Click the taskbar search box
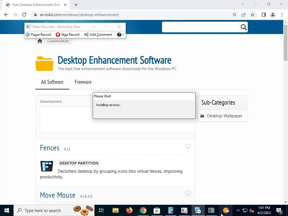Image resolution: width=288 pixels, height=216 pixels. pyautogui.click(x=54, y=210)
